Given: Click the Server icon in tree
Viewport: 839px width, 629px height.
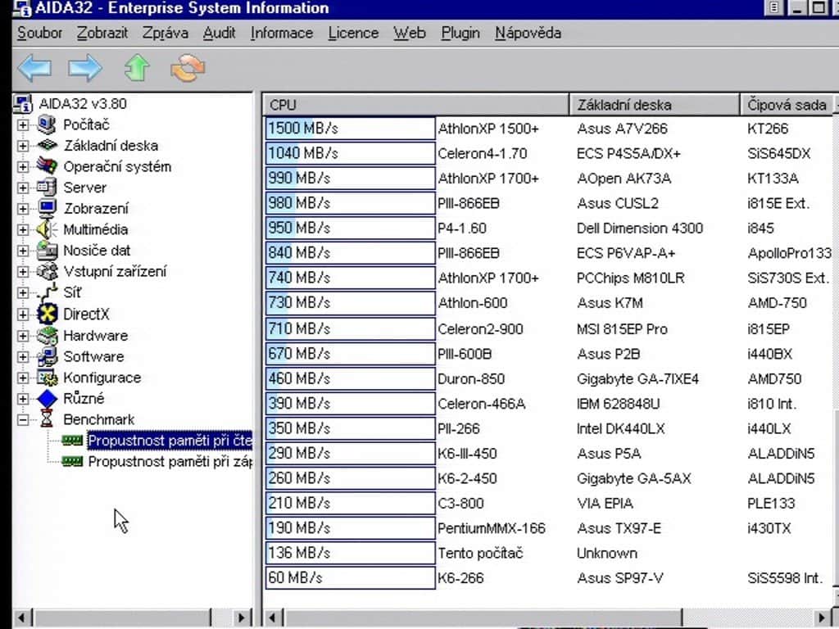Looking at the screenshot, I should tap(47, 188).
